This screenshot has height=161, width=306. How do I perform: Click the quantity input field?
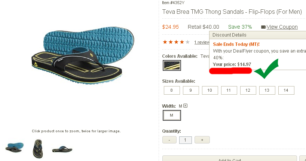click(186, 140)
